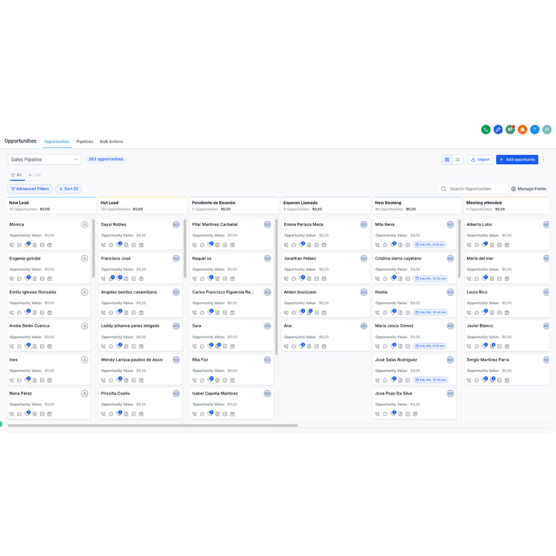The height and width of the screenshot is (556, 556).
Task: Click the Meeting attended column header
Action: point(507,205)
